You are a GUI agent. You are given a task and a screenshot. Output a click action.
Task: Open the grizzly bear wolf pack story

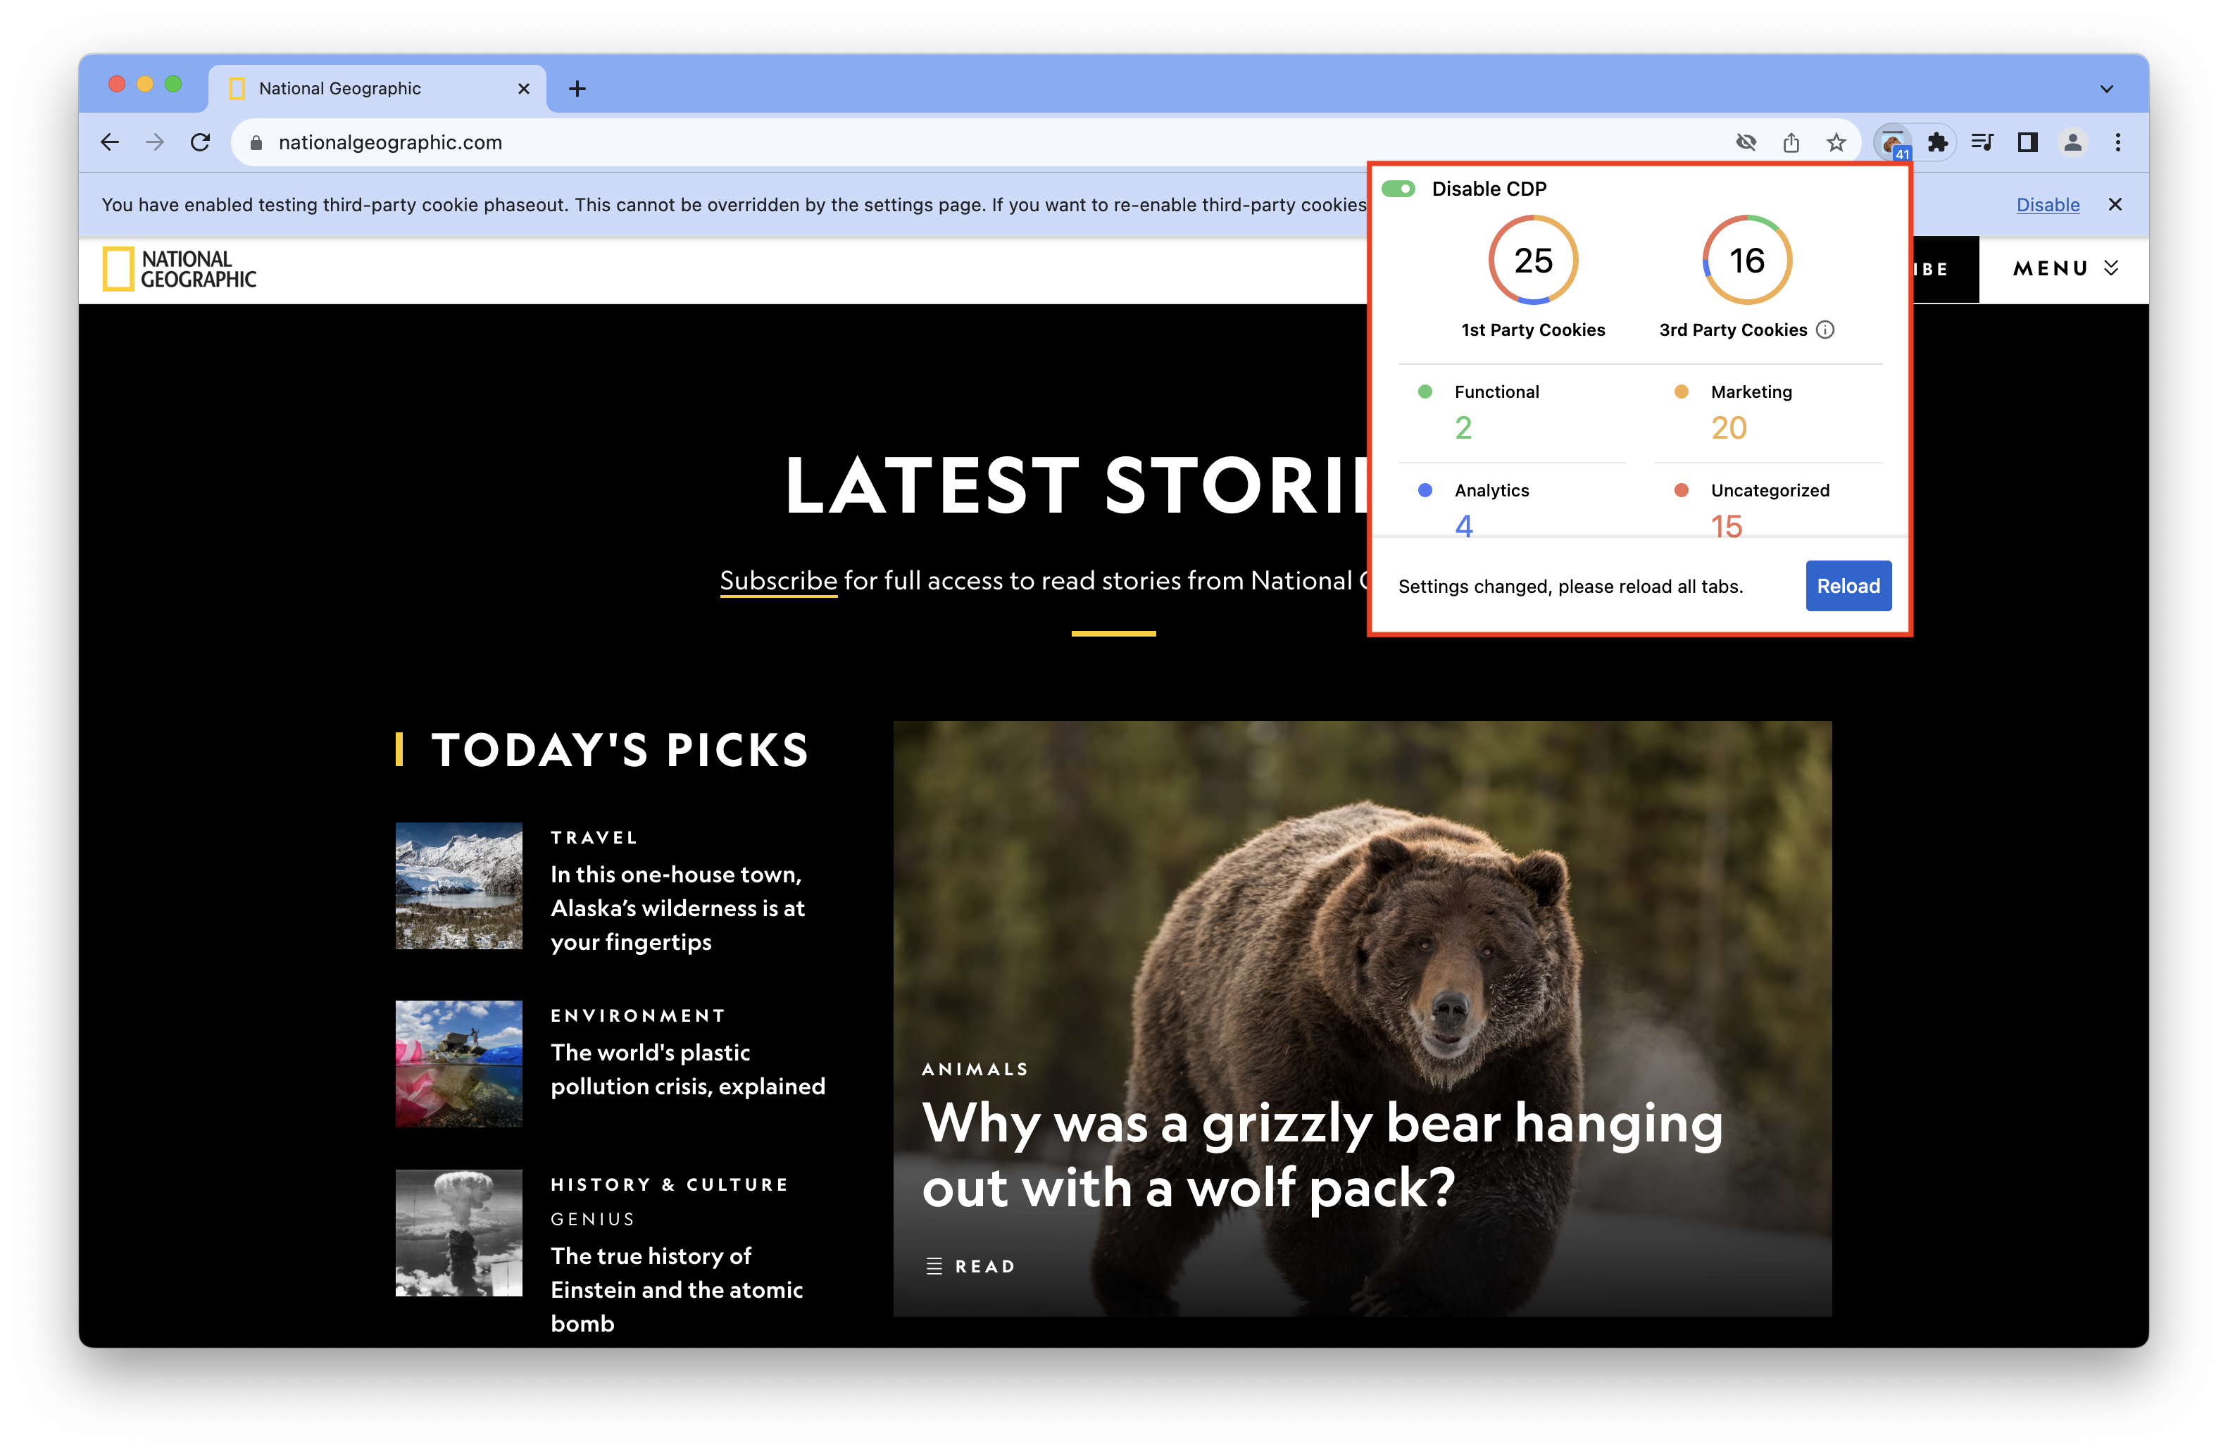[x=1321, y=1156]
